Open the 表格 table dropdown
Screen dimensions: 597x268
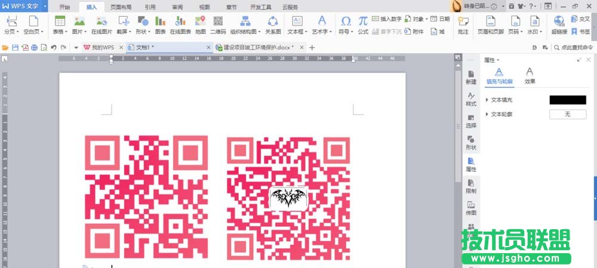(60, 31)
